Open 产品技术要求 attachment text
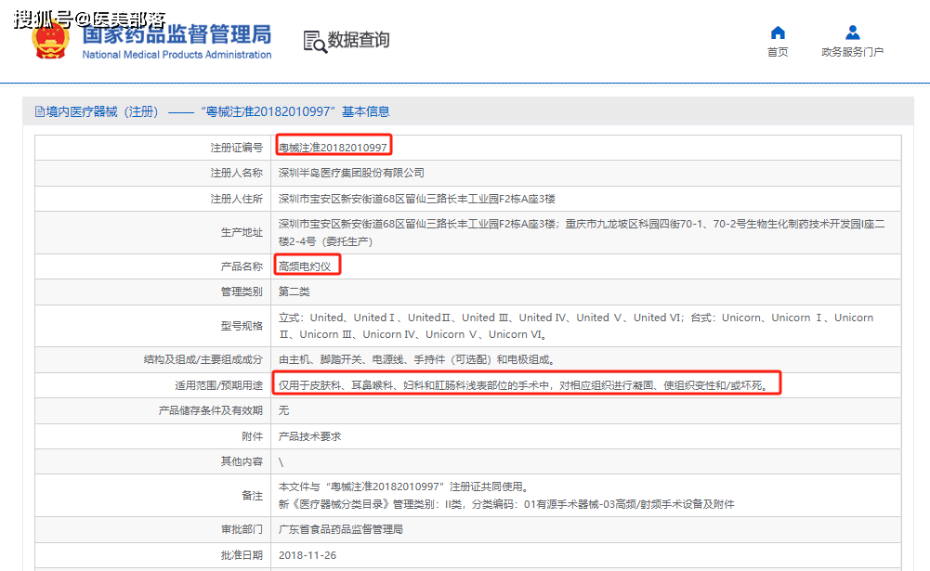 click(x=309, y=436)
